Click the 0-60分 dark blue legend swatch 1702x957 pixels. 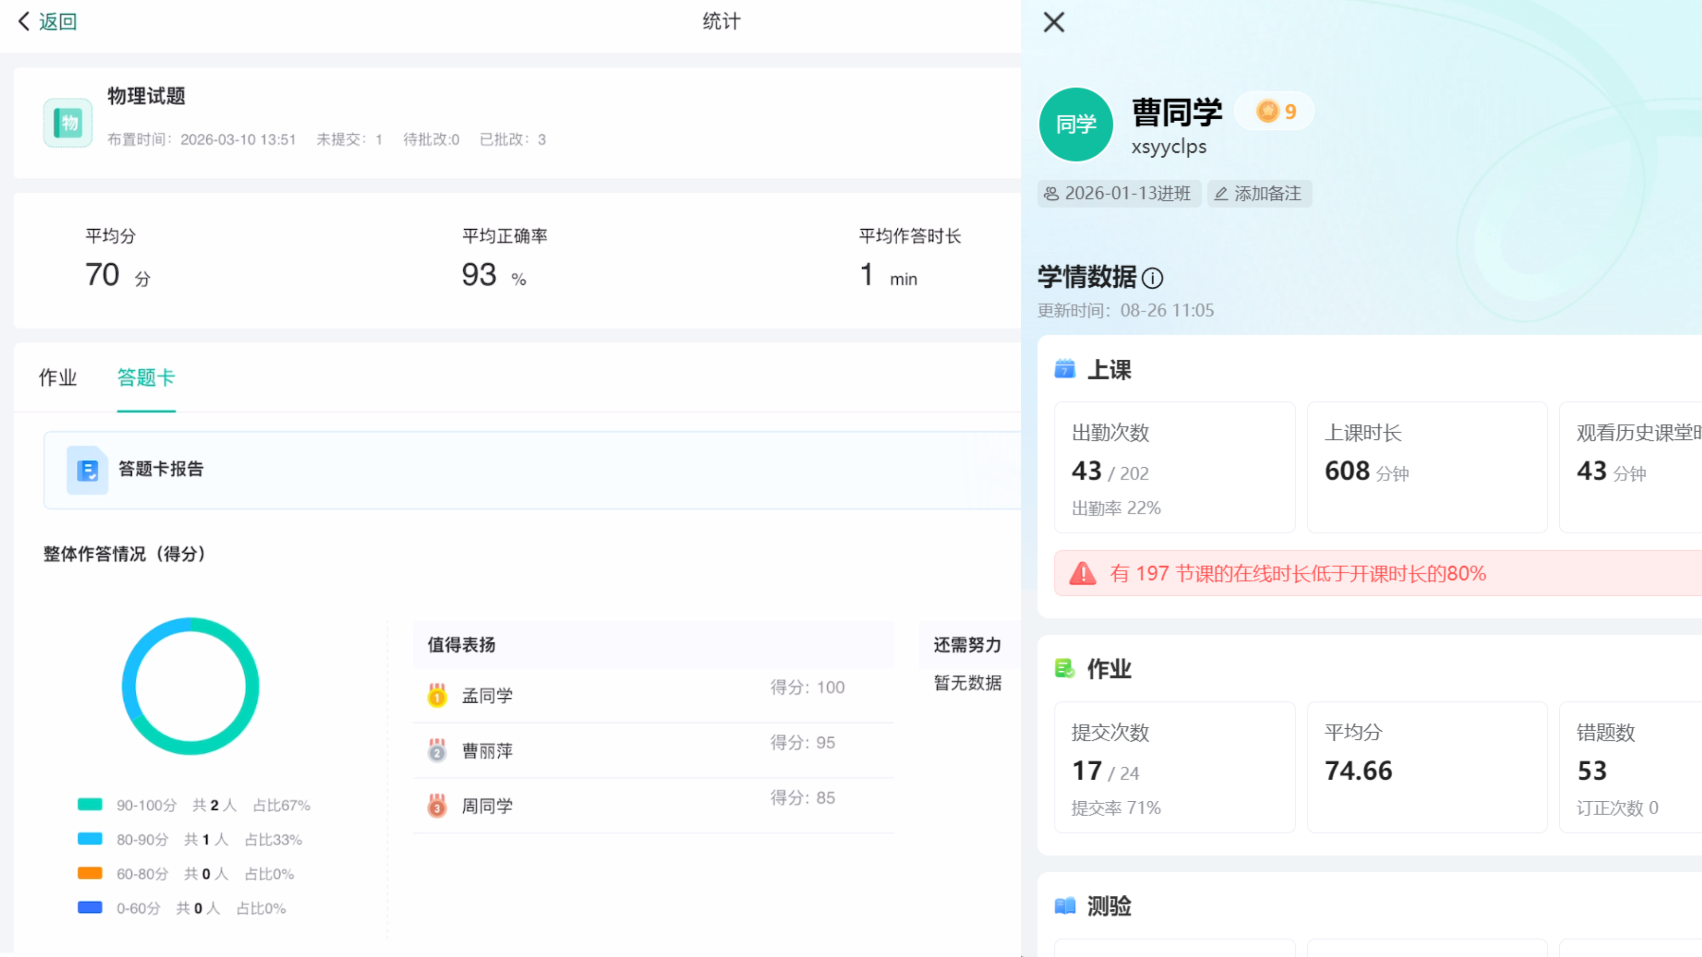90,907
